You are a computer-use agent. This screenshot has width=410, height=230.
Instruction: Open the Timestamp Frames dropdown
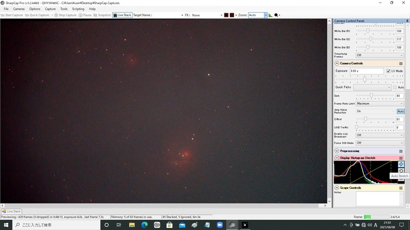380,55
